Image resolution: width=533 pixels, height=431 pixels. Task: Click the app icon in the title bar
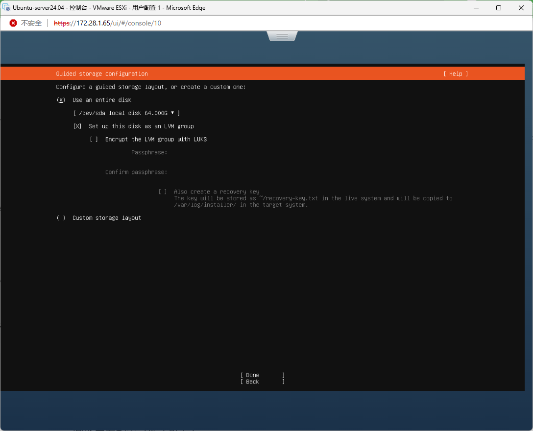pyautogui.click(x=6, y=8)
